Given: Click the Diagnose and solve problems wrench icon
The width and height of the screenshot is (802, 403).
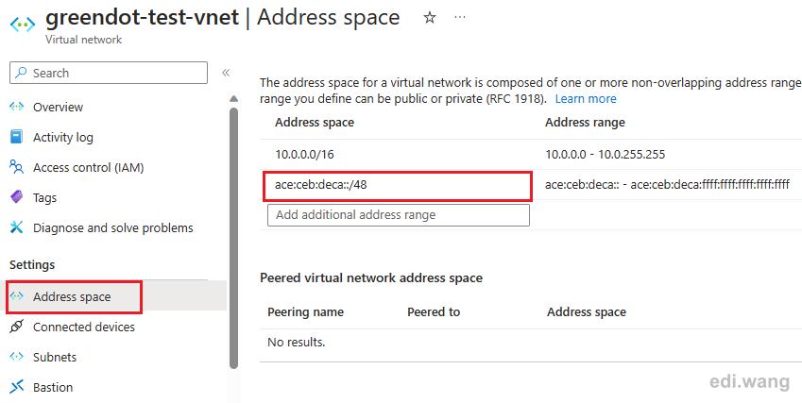Looking at the screenshot, I should pos(16,227).
